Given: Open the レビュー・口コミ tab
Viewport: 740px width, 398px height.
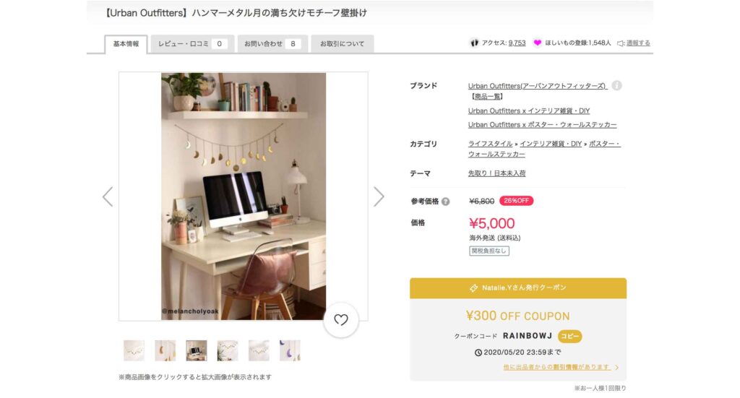Looking at the screenshot, I should pos(192,44).
